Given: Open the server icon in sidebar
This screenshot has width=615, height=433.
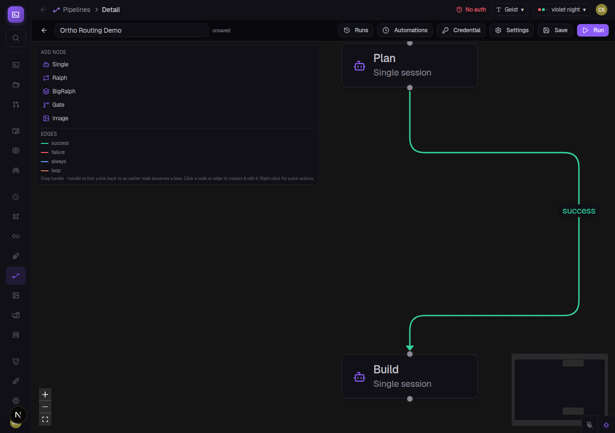Looking at the screenshot, I should click(16, 335).
